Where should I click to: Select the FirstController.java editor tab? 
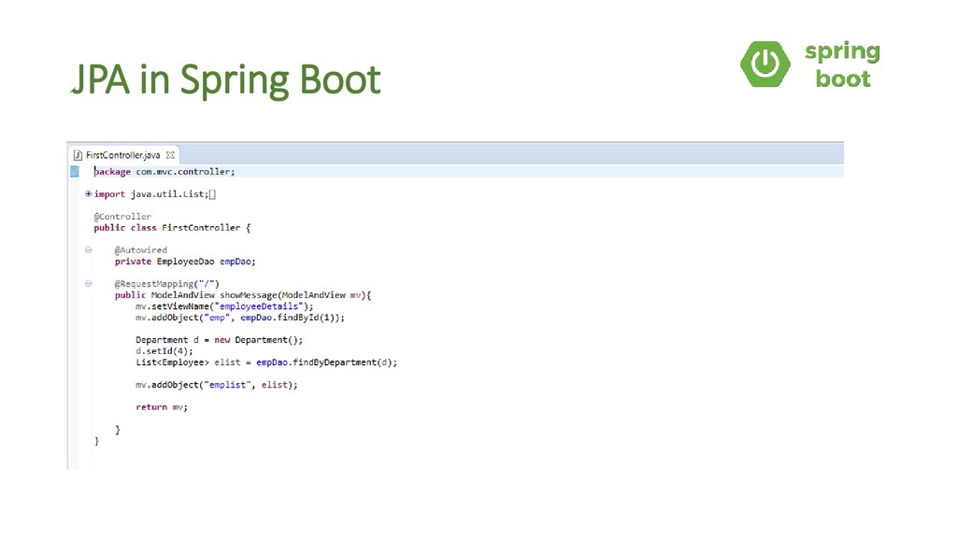124,155
